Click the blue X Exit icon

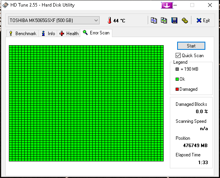tap(199, 20)
